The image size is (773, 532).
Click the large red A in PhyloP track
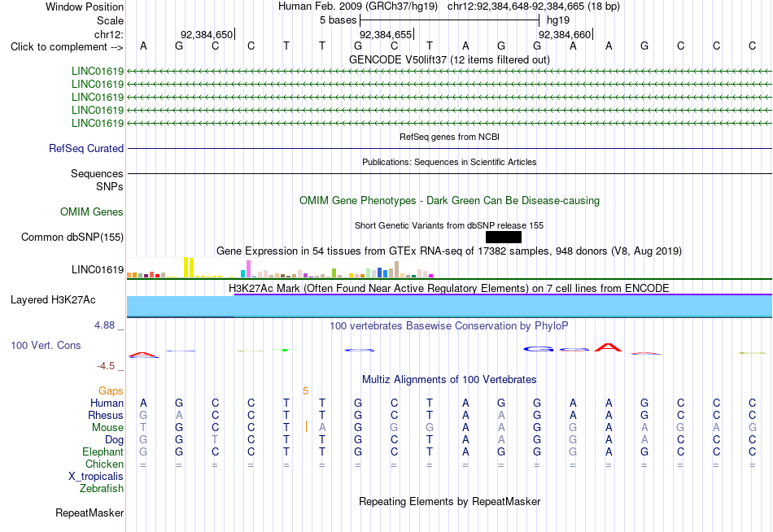point(608,347)
